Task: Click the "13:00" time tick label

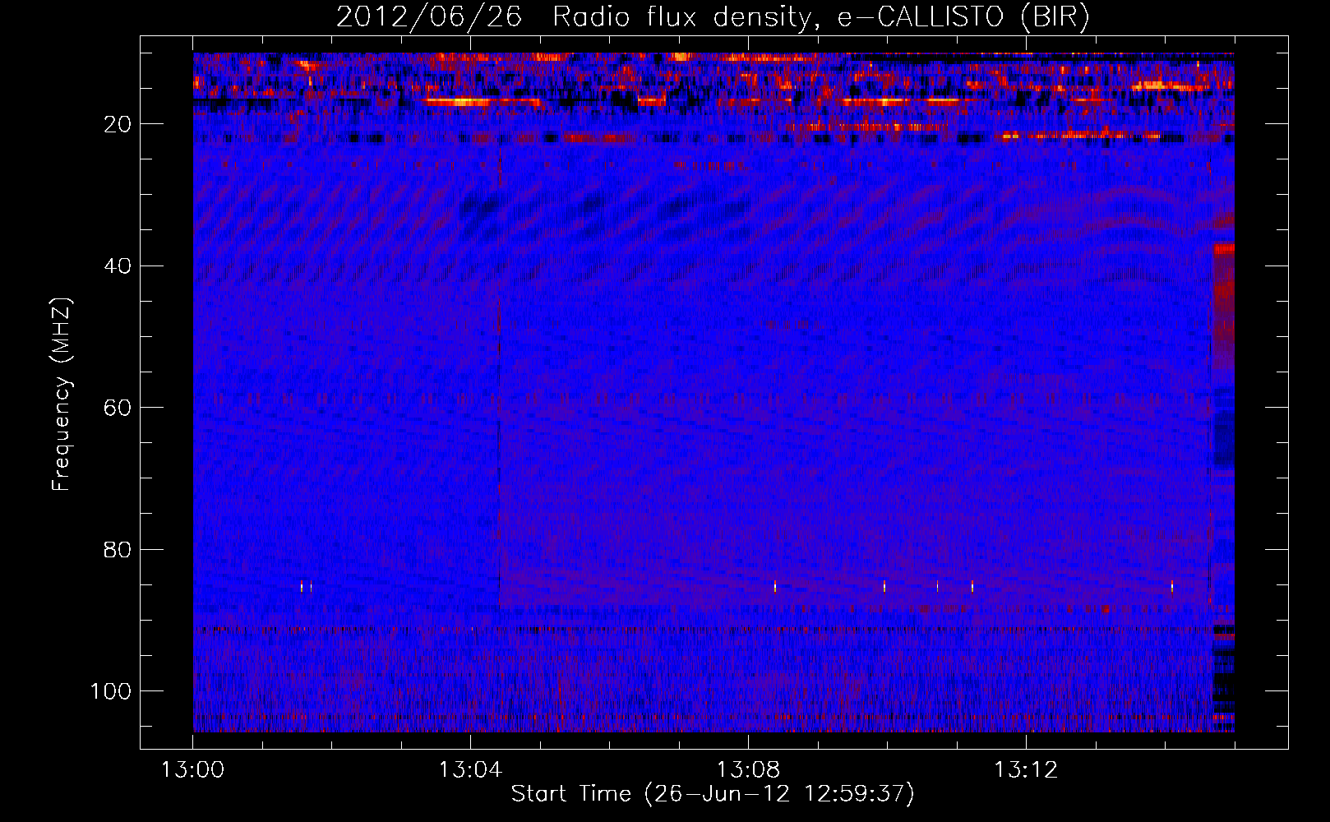Action: point(192,770)
